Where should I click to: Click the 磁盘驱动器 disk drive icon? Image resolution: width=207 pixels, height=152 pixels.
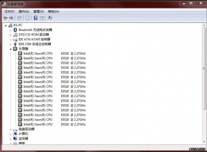[x=15, y=130]
